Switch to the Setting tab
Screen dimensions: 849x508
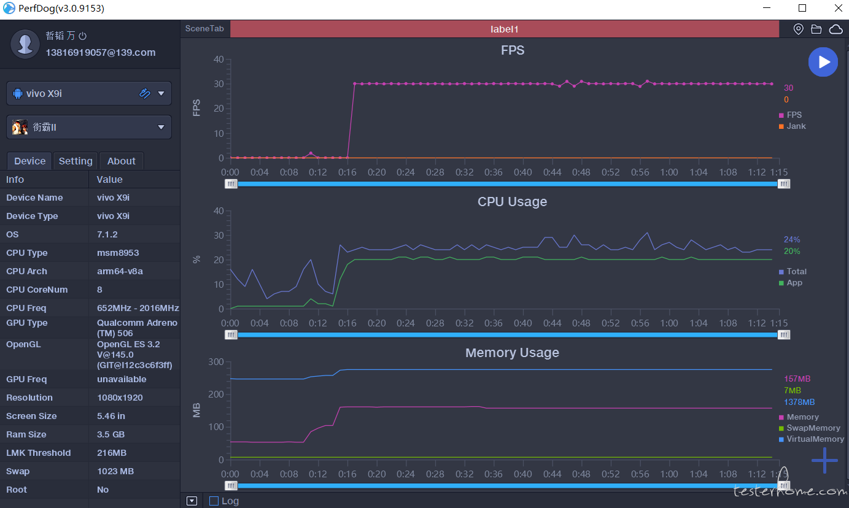tap(76, 161)
